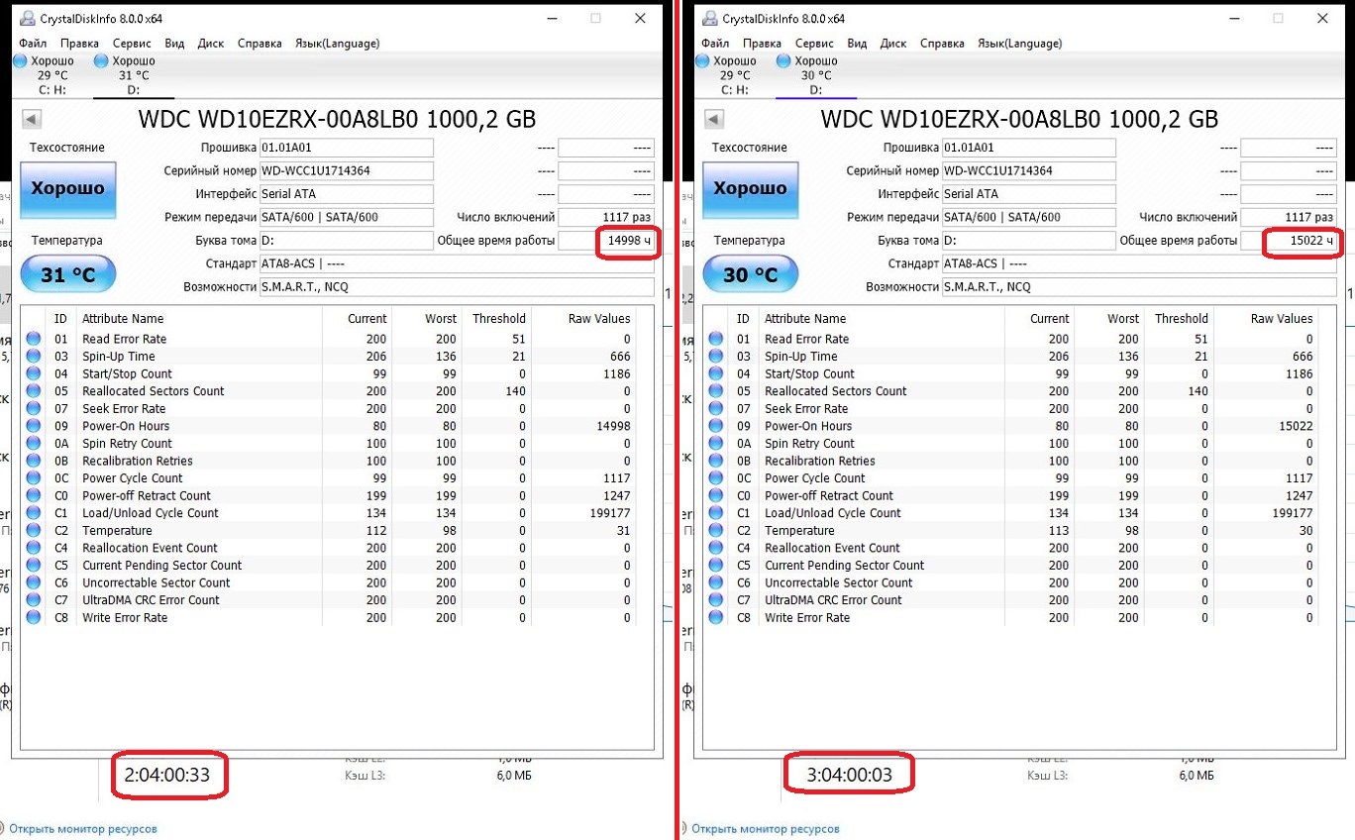This screenshot has height=840, width=1355.
Task: Click the Recalibration Retries status orb, 15022 h window
Action: click(x=716, y=461)
